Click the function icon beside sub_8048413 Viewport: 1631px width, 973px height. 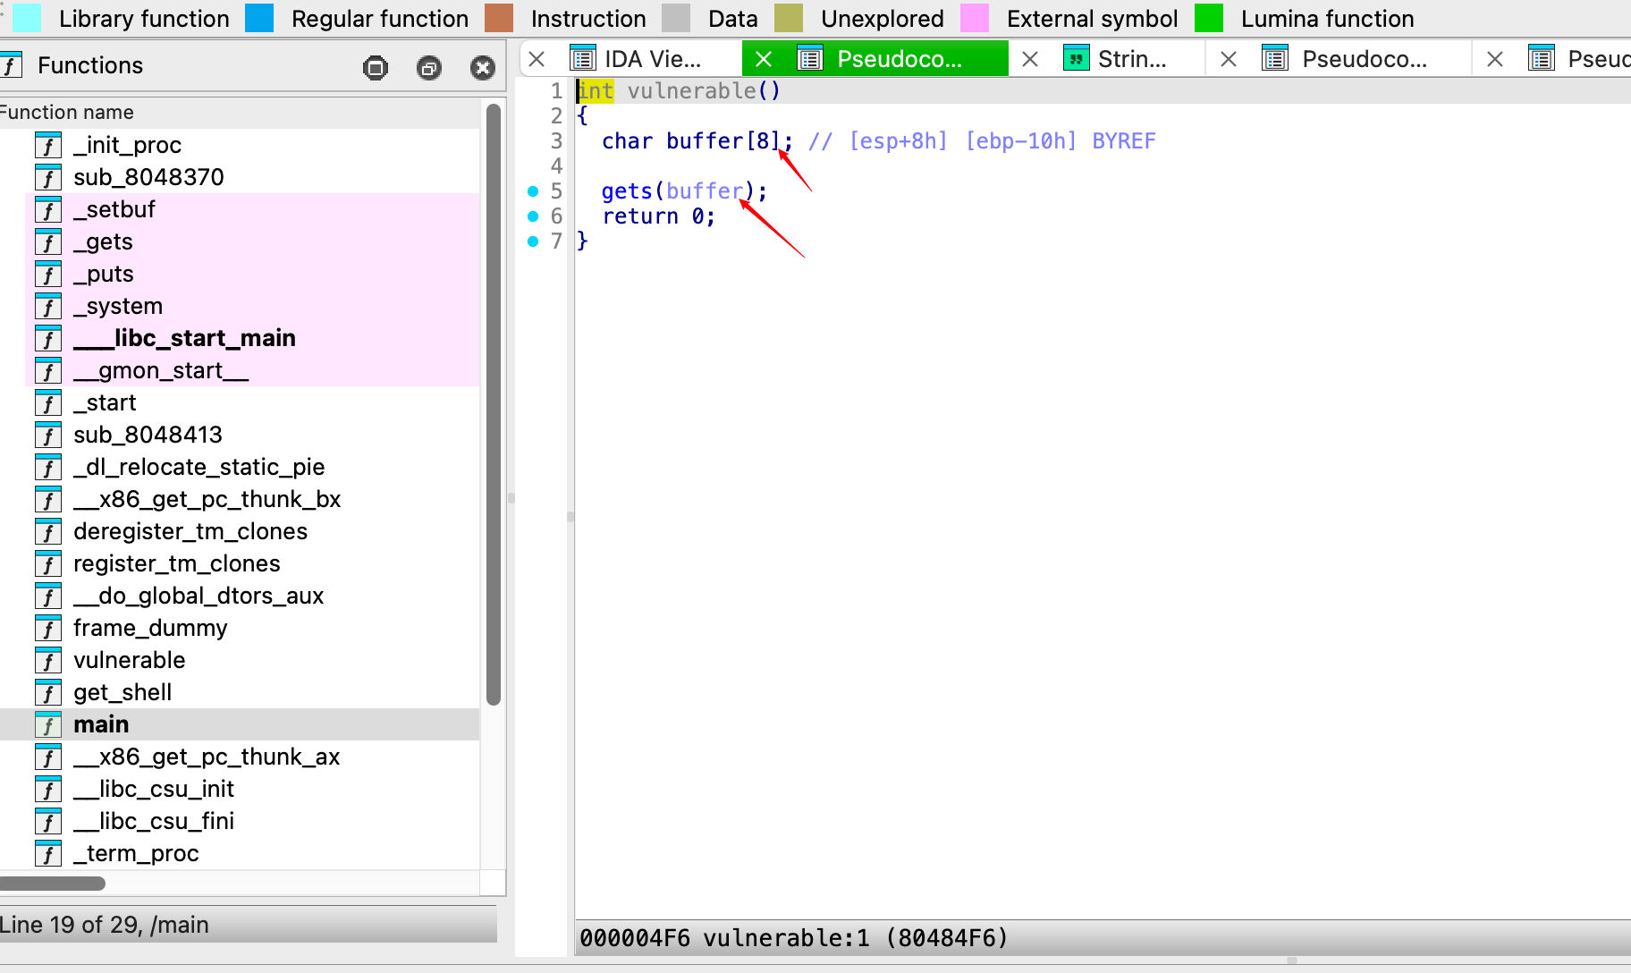point(48,435)
